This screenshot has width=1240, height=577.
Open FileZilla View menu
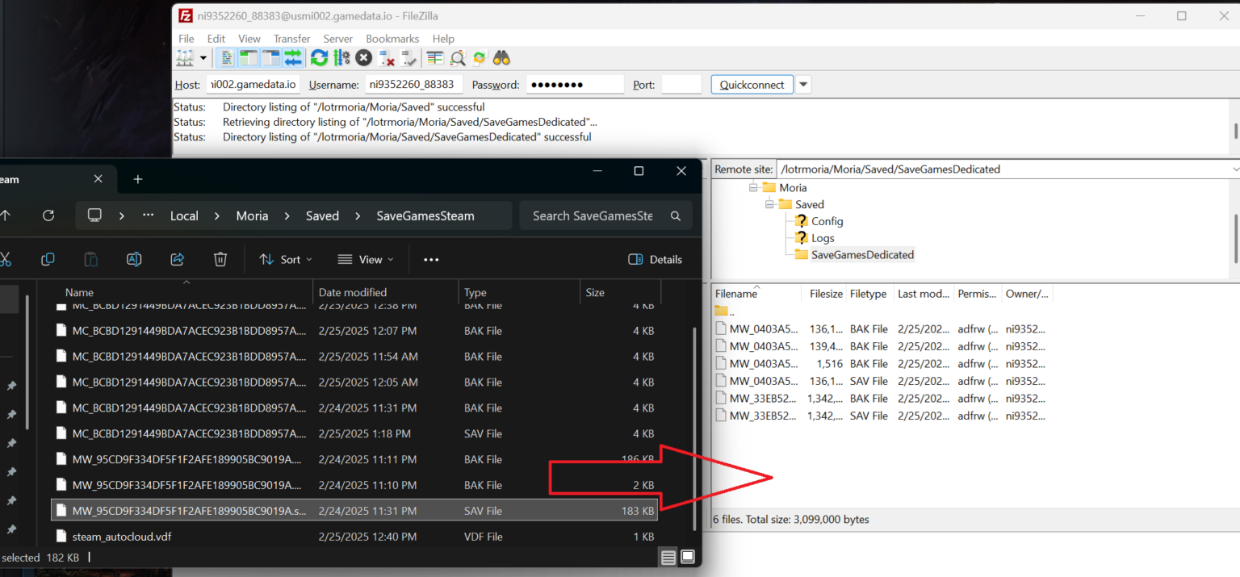coord(249,39)
